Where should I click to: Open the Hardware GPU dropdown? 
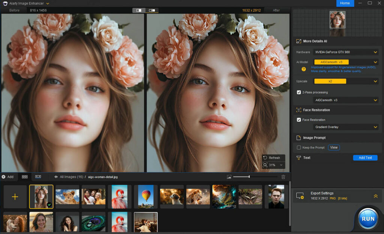[x=346, y=52]
